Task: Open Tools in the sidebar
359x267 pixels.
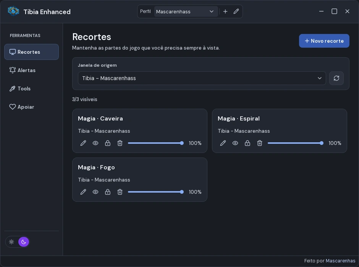Action: (x=32, y=88)
